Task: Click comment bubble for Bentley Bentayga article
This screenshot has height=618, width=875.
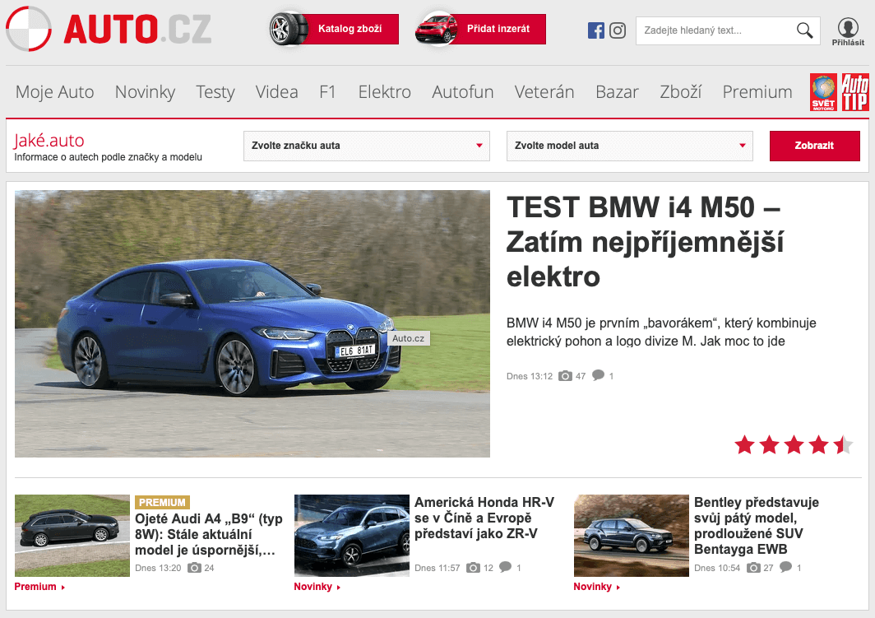Action: coord(785,567)
